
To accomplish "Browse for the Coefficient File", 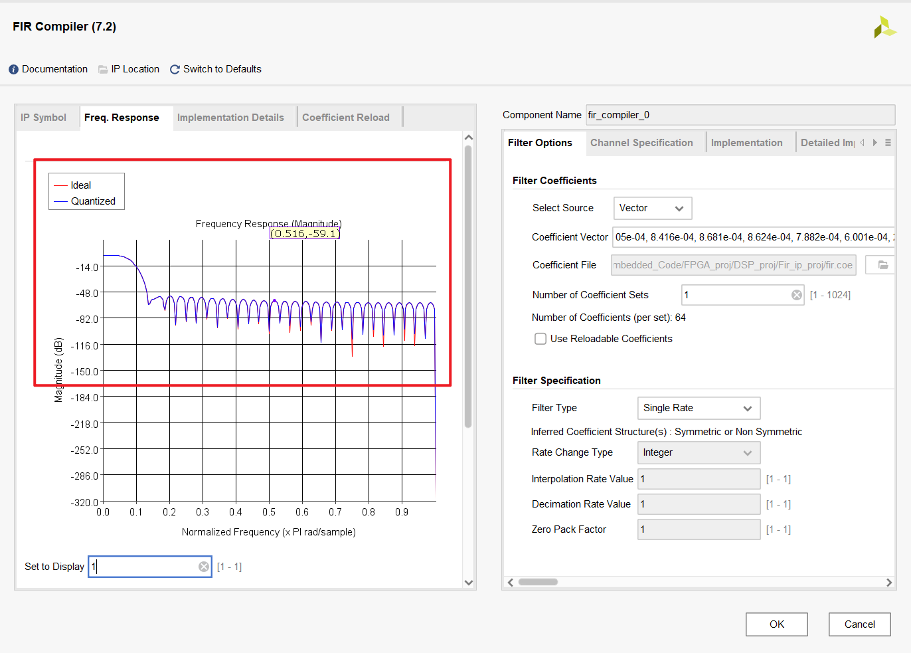I will (882, 265).
